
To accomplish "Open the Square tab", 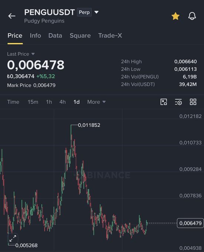I will coord(80,36).
